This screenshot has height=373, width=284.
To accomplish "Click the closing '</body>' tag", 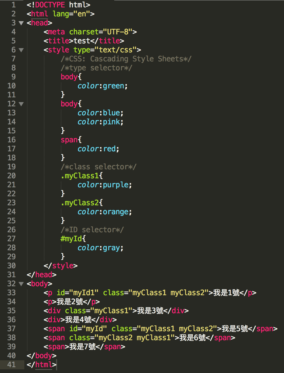I will (x=42, y=356).
